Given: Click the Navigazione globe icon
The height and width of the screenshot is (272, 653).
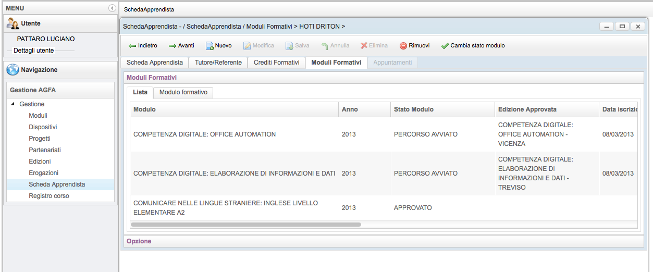Looking at the screenshot, I should (x=13, y=70).
